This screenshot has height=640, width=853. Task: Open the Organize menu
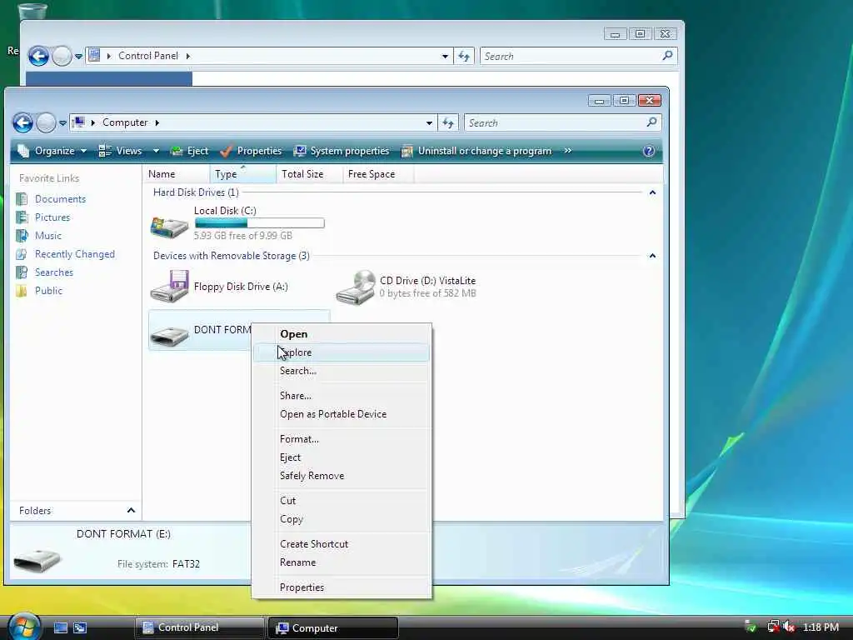click(52, 151)
